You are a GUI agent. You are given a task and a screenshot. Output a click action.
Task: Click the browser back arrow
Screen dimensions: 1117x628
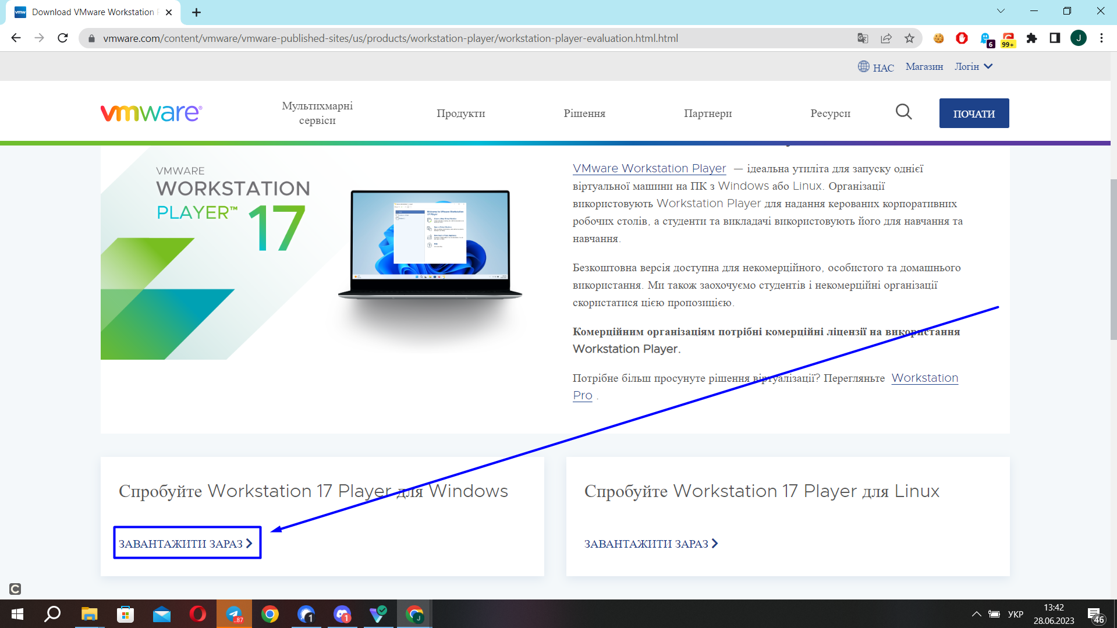point(16,38)
